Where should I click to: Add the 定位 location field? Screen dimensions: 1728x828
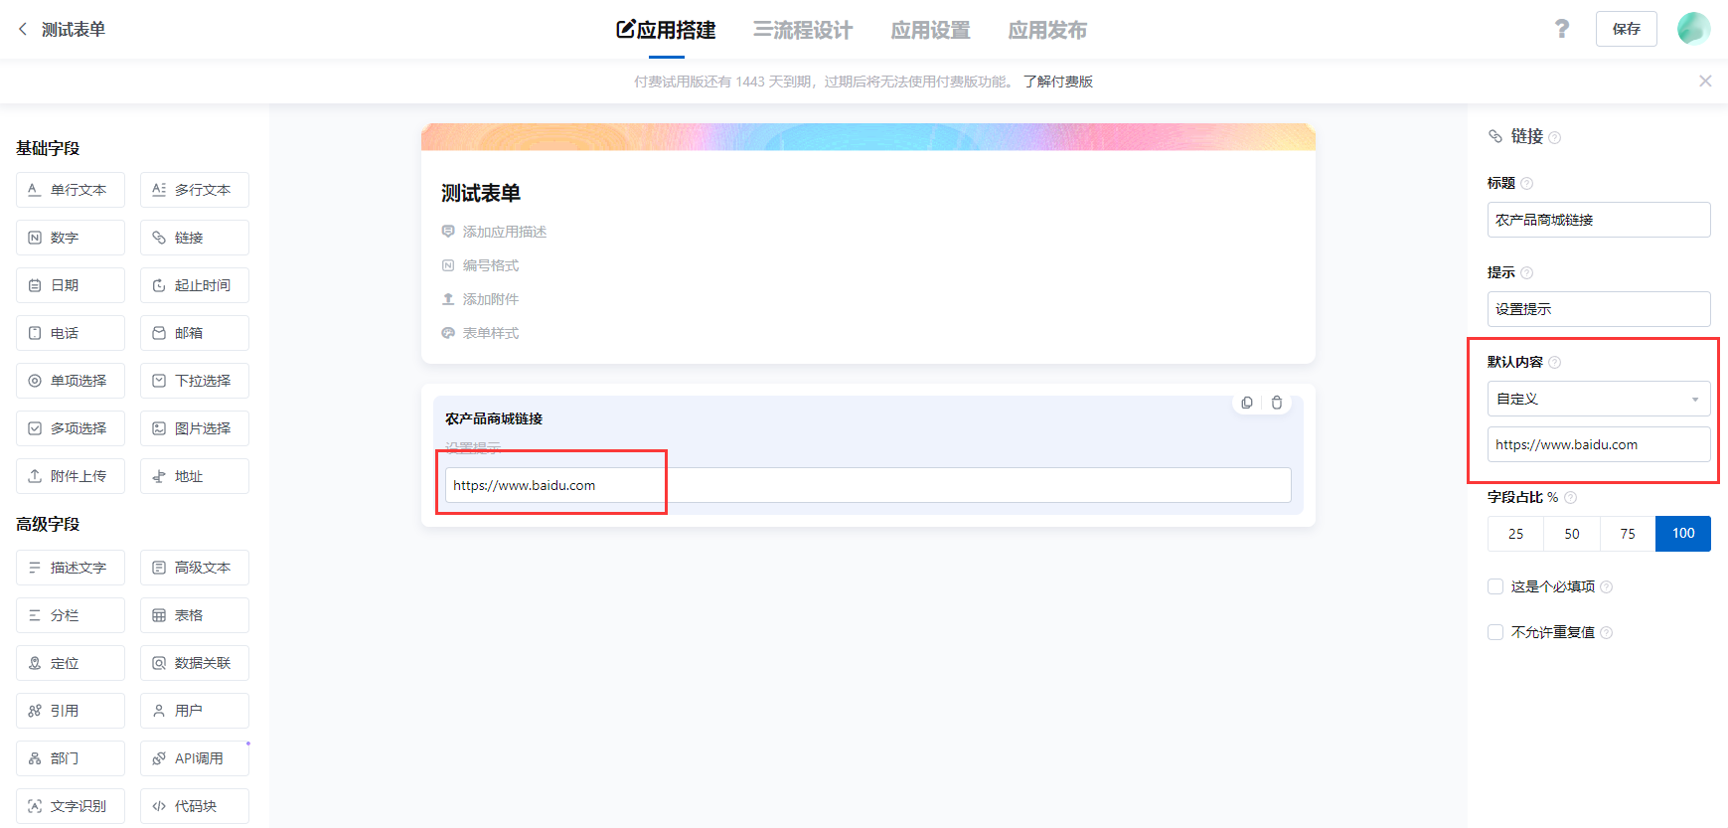click(71, 663)
